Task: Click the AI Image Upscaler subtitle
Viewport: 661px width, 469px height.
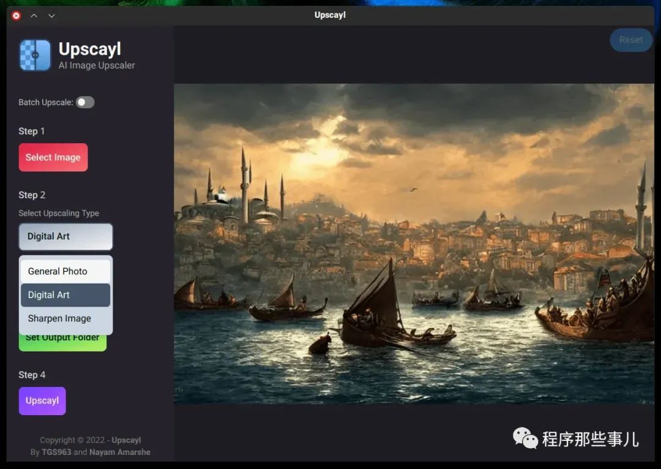Action: pos(97,66)
